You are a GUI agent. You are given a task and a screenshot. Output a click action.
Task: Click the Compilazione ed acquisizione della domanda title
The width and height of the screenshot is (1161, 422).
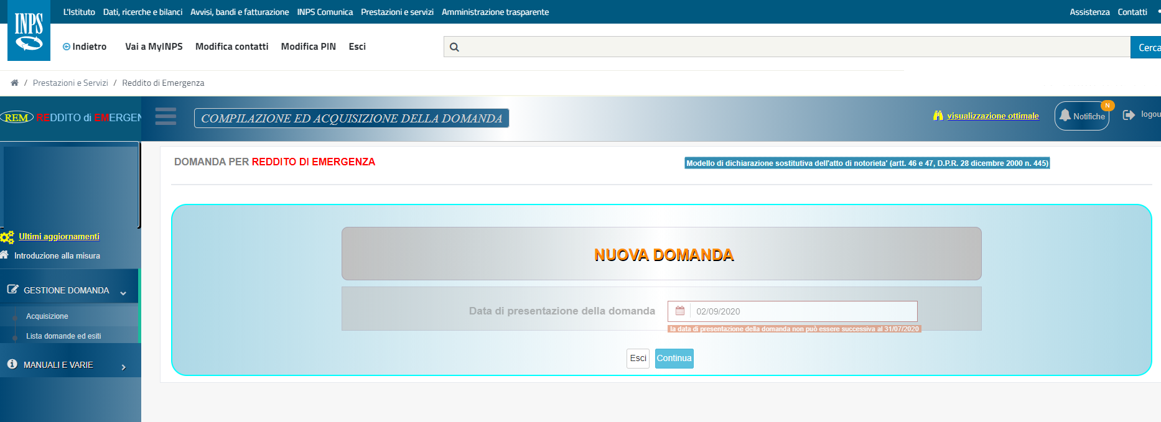[352, 118]
